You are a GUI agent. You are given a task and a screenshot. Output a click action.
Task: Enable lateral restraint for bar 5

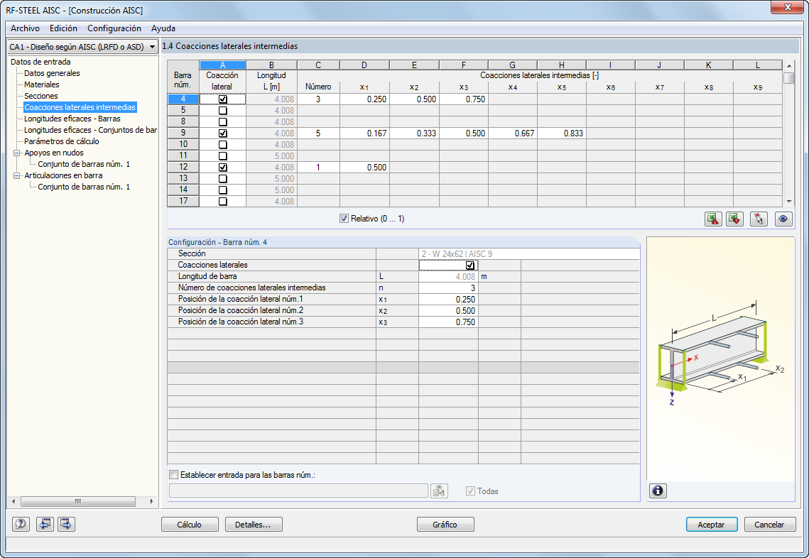point(222,110)
